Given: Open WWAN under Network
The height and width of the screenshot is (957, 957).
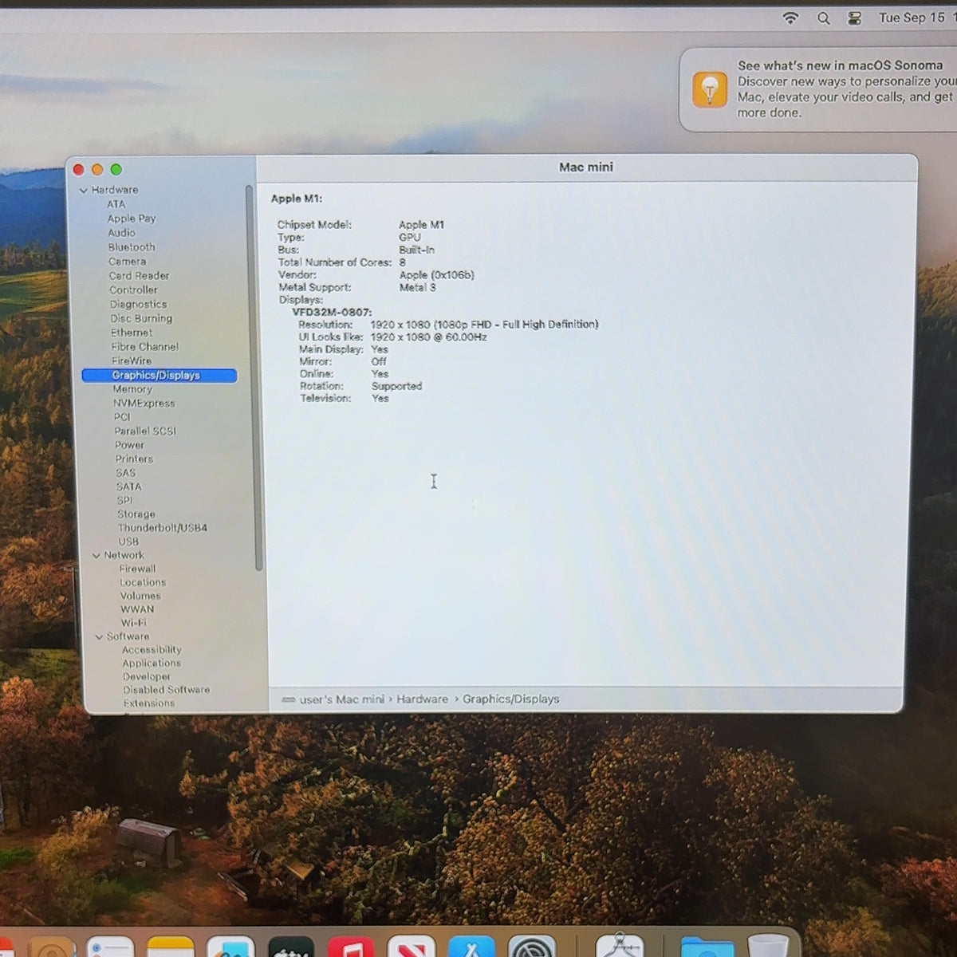Looking at the screenshot, I should (137, 609).
